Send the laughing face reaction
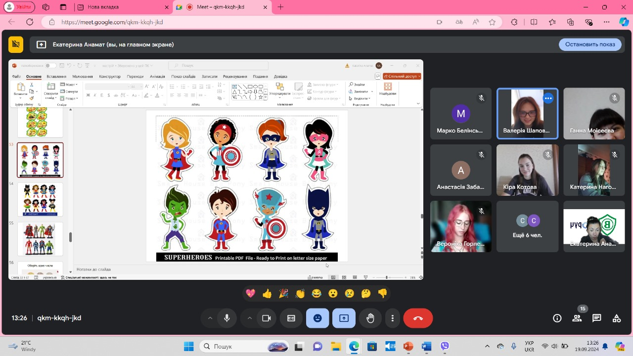This screenshot has width=633, height=356. click(316, 293)
